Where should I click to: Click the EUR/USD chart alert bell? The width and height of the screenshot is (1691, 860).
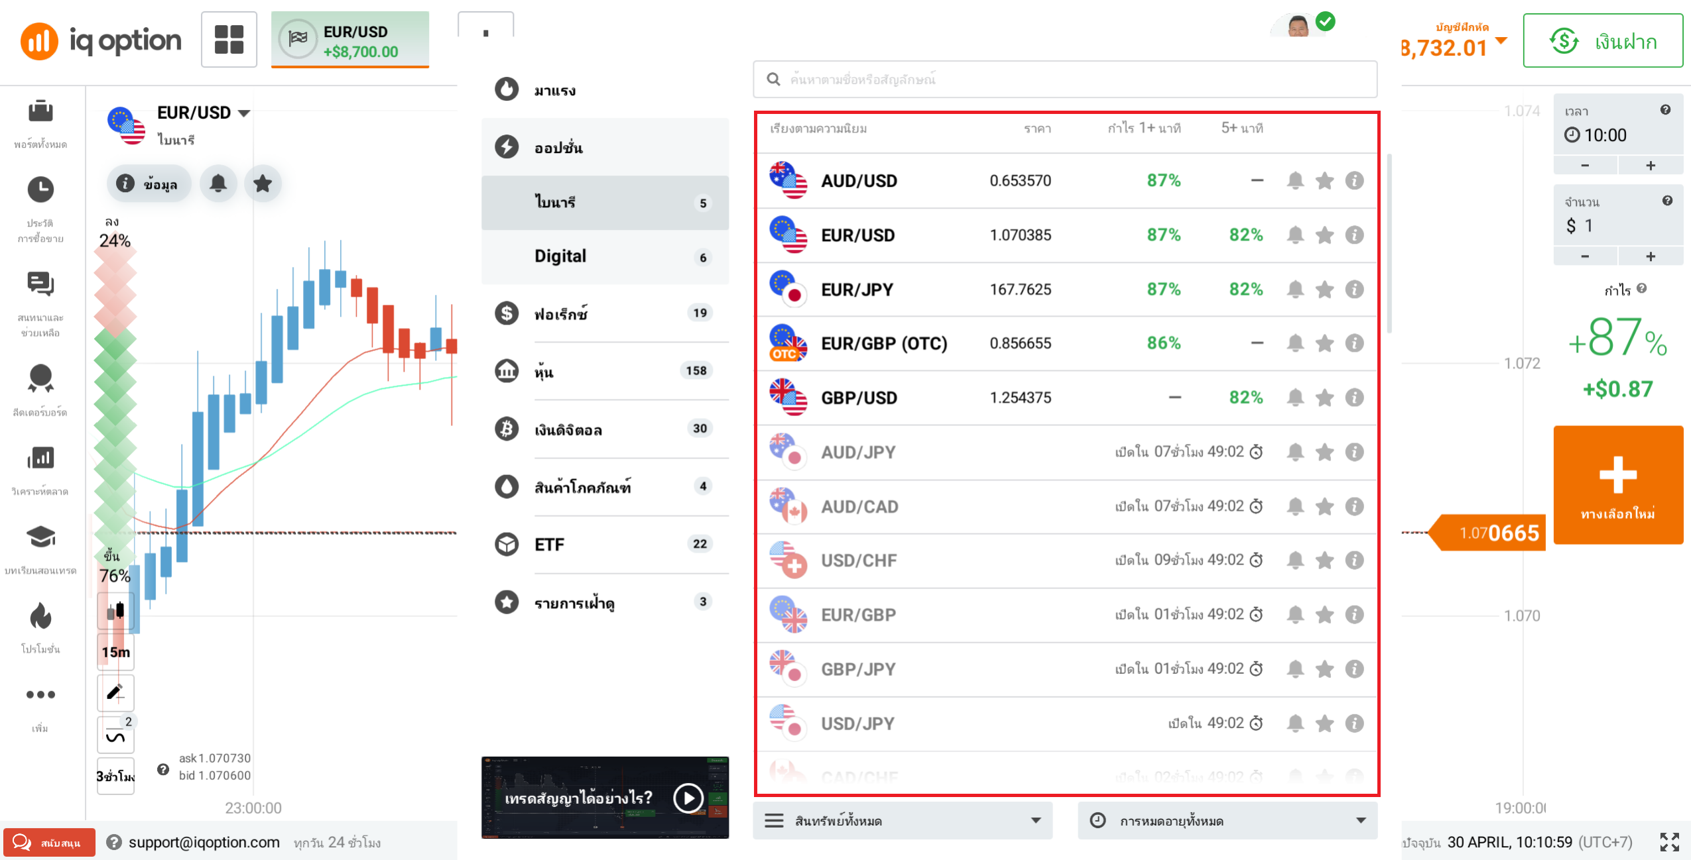[218, 184]
